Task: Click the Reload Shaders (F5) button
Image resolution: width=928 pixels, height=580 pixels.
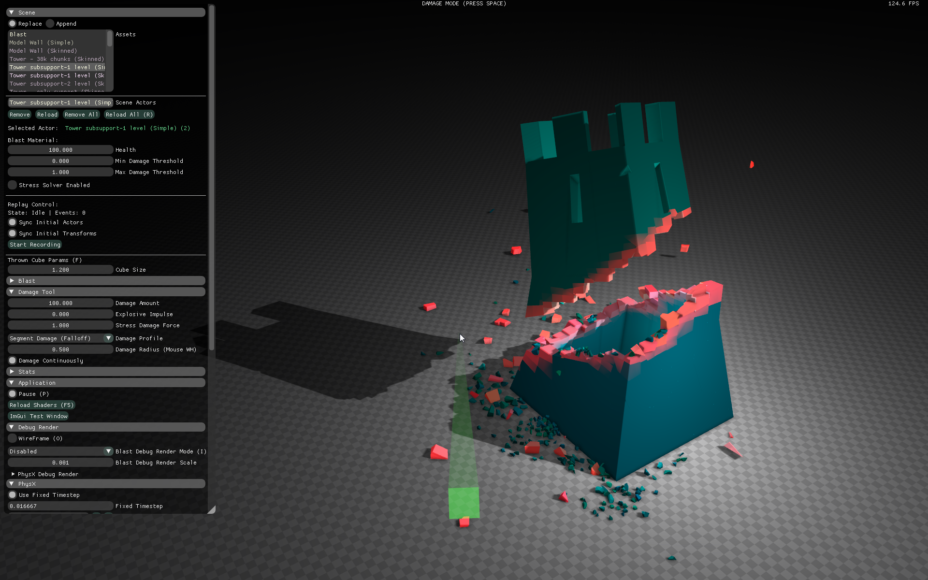Action: pyautogui.click(x=42, y=405)
